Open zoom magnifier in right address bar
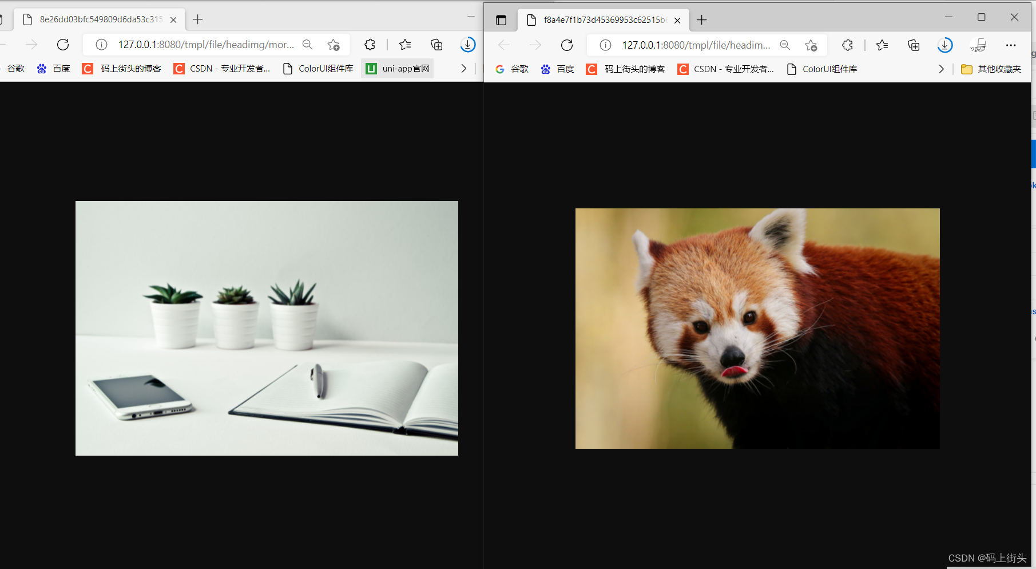This screenshot has width=1036, height=569. pyautogui.click(x=785, y=45)
